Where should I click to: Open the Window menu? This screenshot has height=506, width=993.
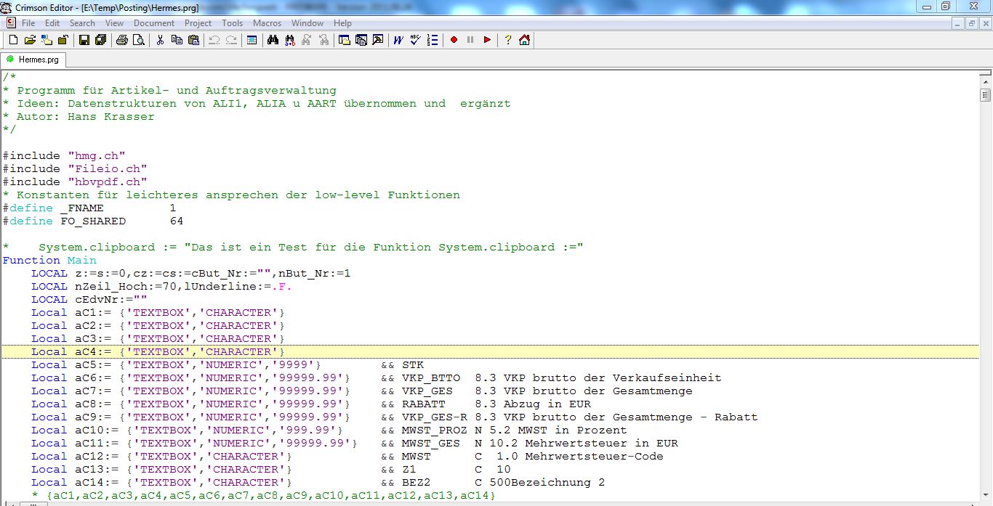tap(307, 23)
